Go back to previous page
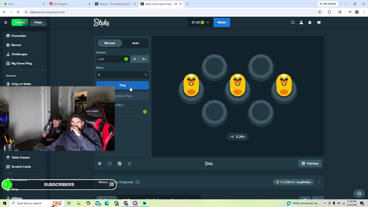 (4, 12)
